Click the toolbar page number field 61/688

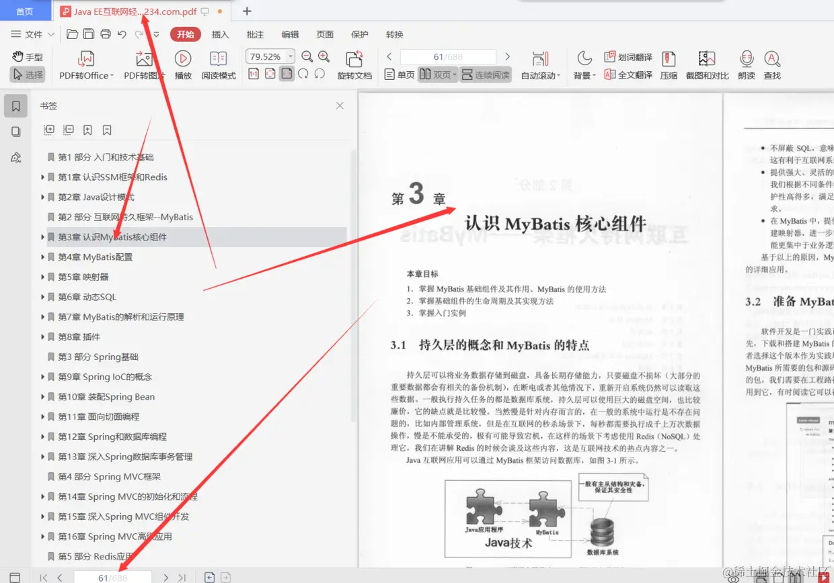[x=448, y=57]
